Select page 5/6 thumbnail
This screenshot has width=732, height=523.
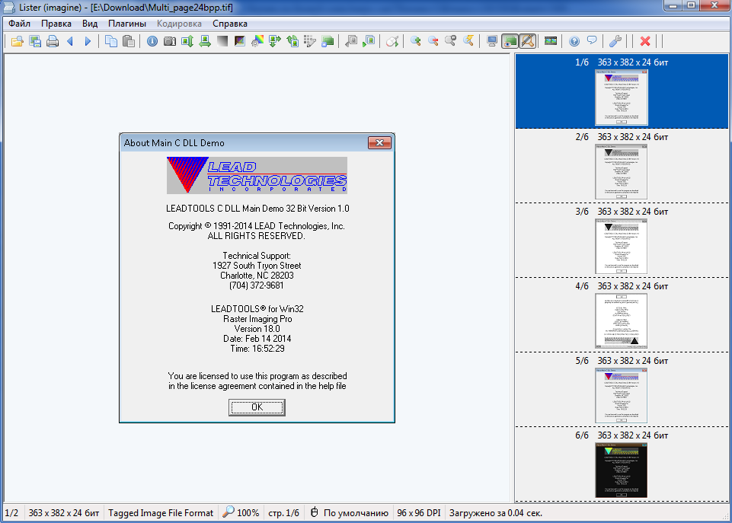point(622,396)
